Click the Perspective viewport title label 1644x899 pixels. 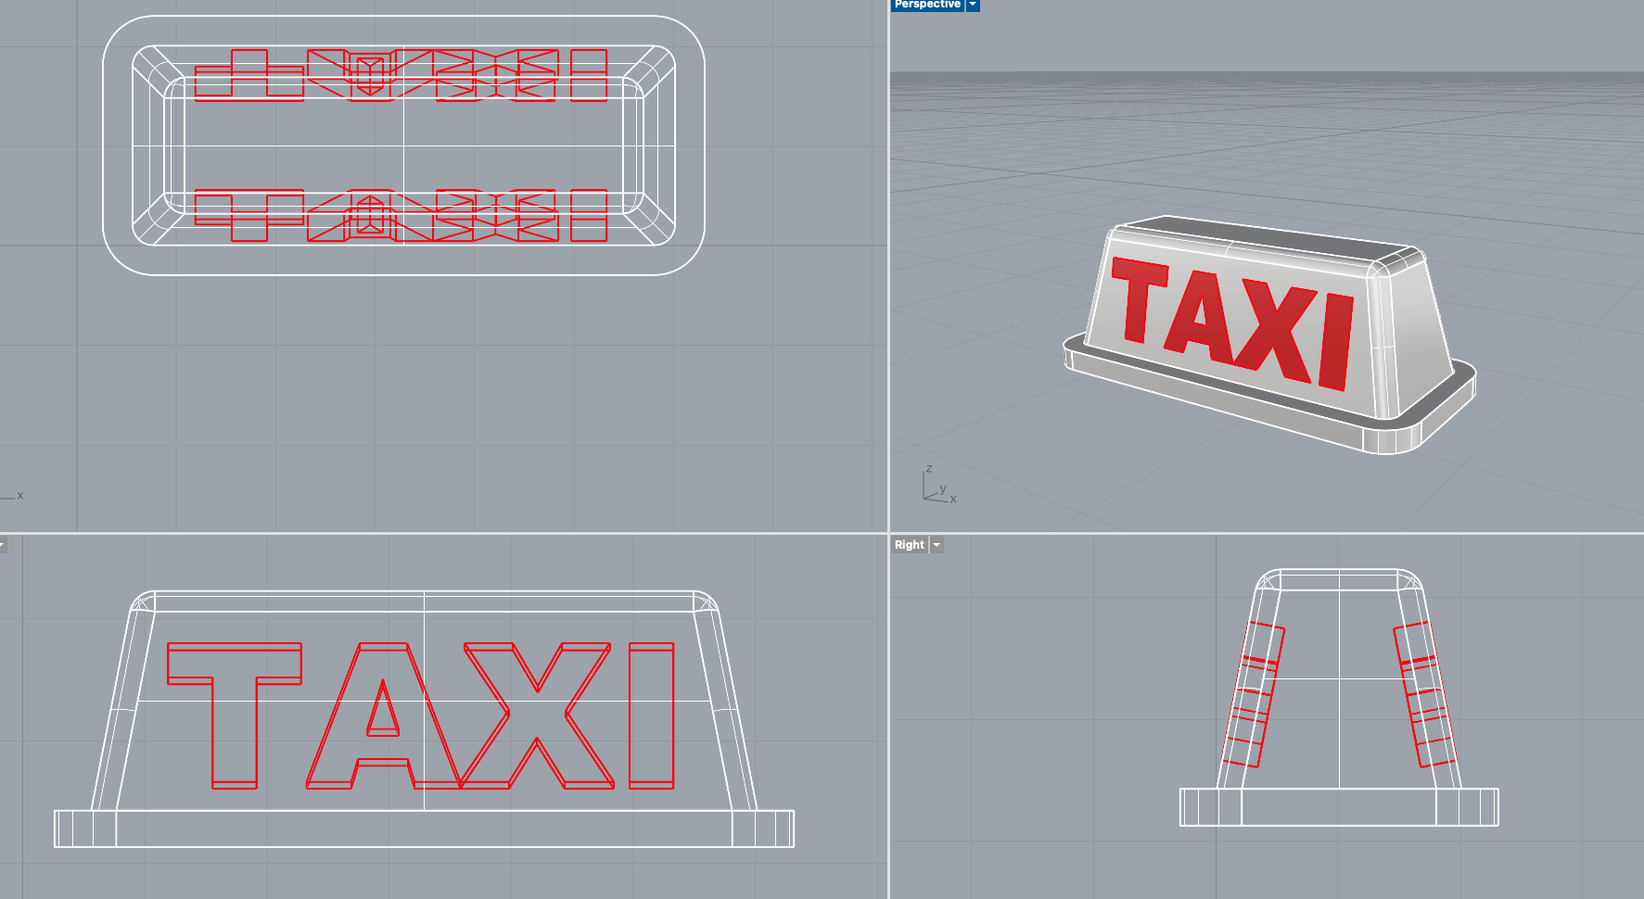click(x=926, y=5)
